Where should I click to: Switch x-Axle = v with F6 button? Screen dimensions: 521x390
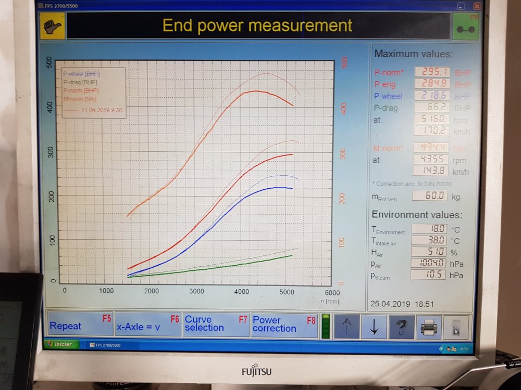(x=147, y=324)
